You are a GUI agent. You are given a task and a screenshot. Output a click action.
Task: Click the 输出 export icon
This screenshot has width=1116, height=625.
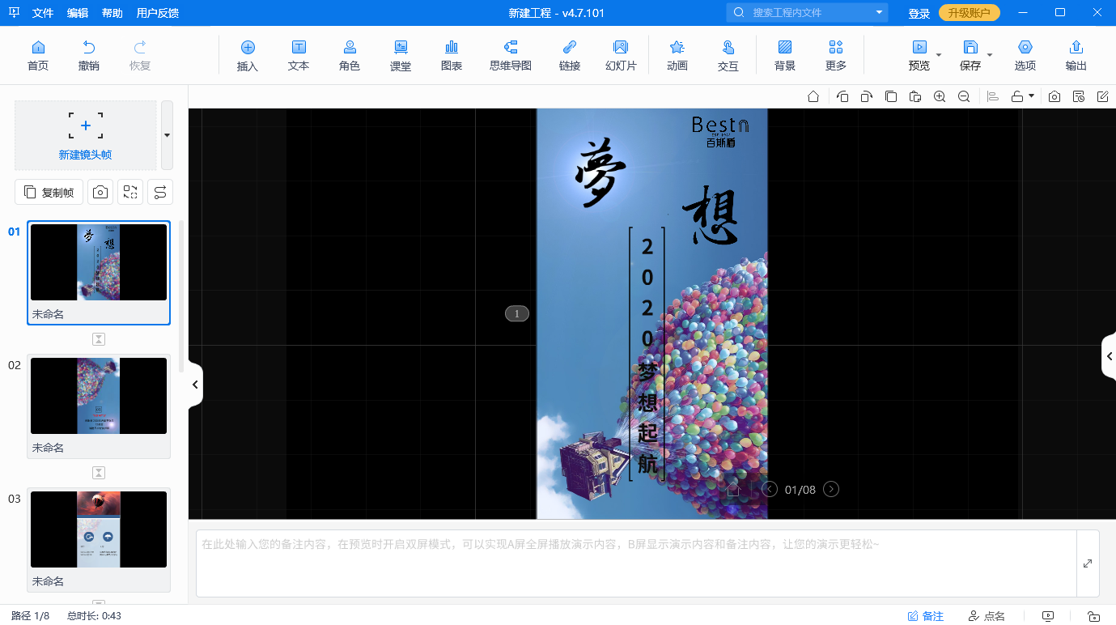1076,55
